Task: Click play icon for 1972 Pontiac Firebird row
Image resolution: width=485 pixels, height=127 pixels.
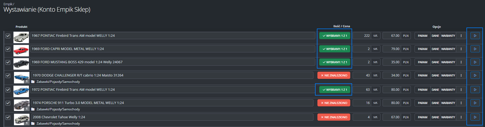Action: [475, 90]
